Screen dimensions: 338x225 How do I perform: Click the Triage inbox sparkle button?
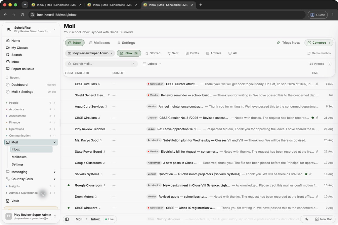288,43
